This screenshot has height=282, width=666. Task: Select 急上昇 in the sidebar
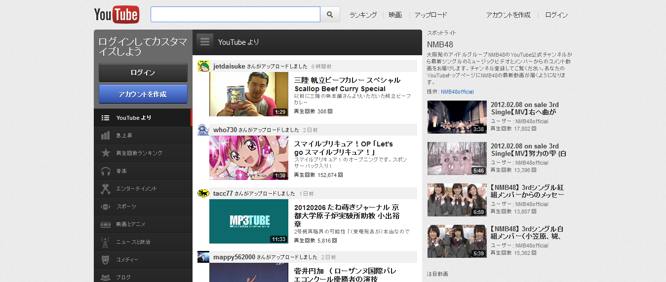click(142, 136)
